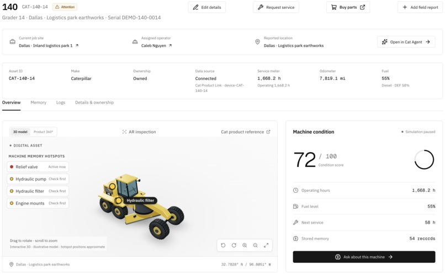The image size is (445, 276).
Task: Click the 54 records stored memory value
Action: (x=422, y=239)
